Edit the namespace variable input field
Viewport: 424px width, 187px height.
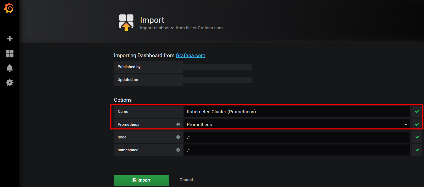click(297, 150)
